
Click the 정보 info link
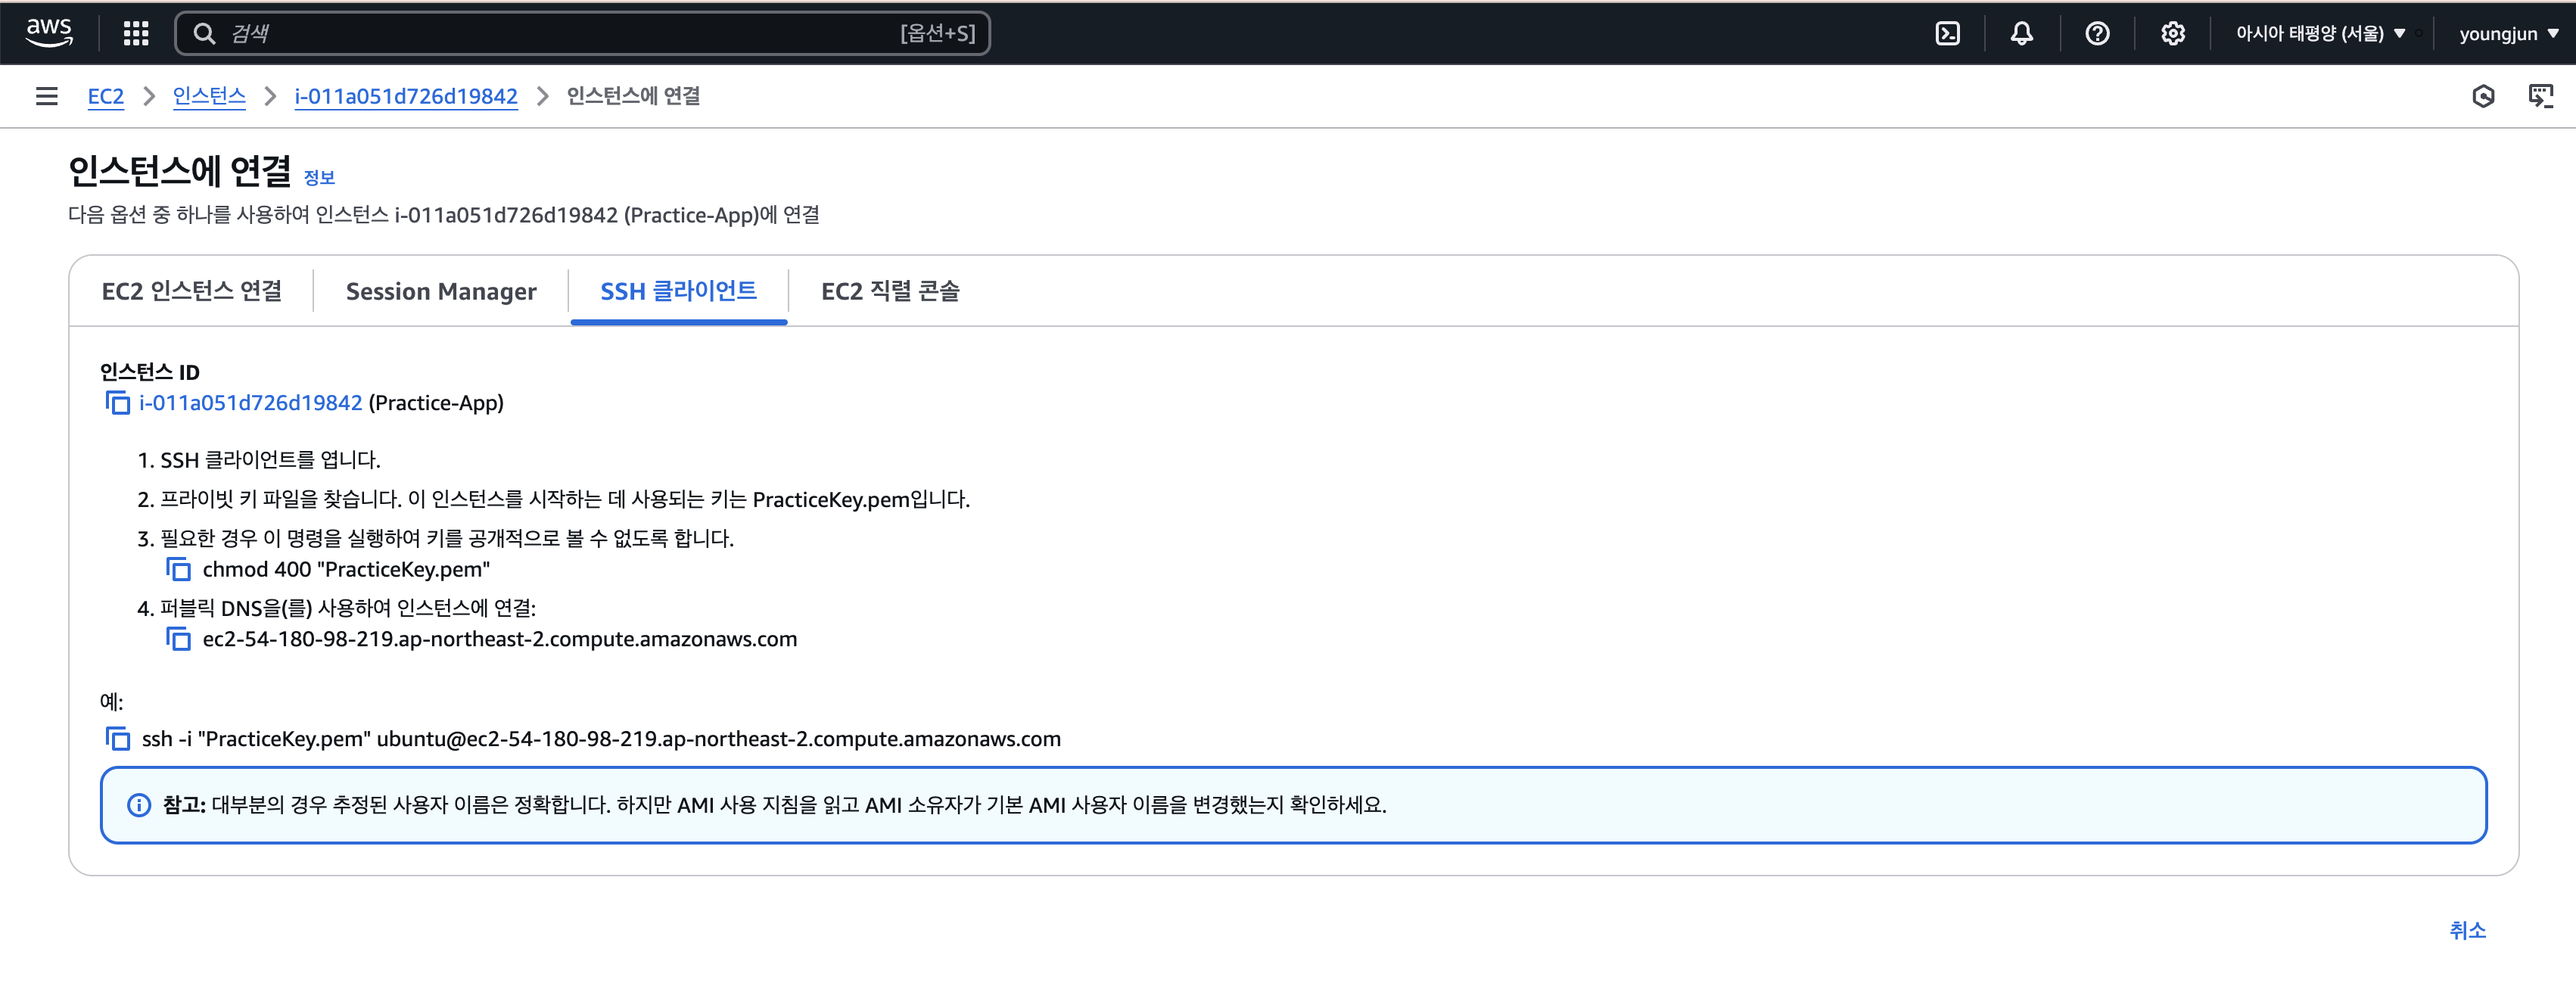point(319,177)
